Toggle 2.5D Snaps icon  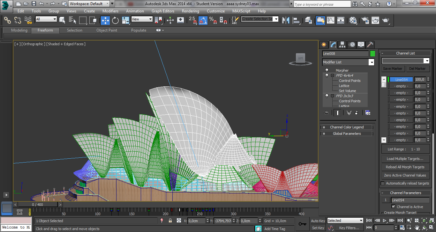click(193, 20)
